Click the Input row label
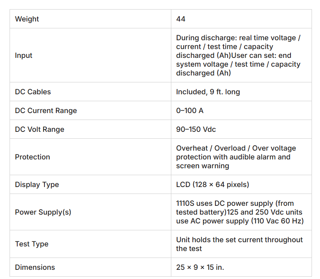The height and width of the screenshot is (279, 320). (x=23, y=55)
